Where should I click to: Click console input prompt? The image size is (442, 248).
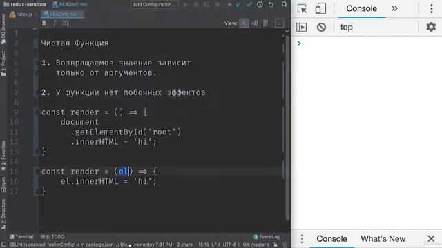[367, 43]
